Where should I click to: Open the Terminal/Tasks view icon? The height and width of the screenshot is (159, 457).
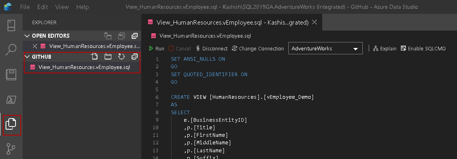pos(11,99)
